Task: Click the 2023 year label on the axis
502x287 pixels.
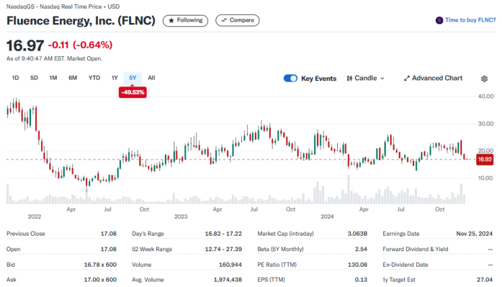Action: pyautogui.click(x=181, y=217)
